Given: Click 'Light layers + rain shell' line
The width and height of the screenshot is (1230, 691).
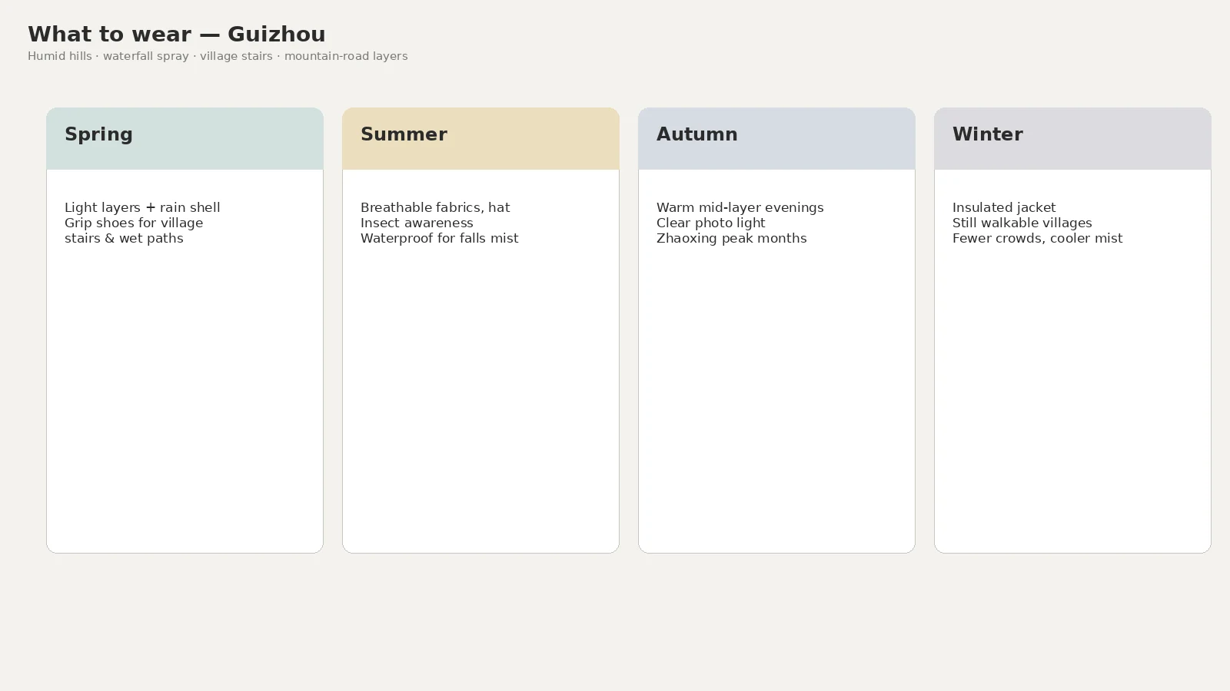Looking at the screenshot, I should coord(142,207).
